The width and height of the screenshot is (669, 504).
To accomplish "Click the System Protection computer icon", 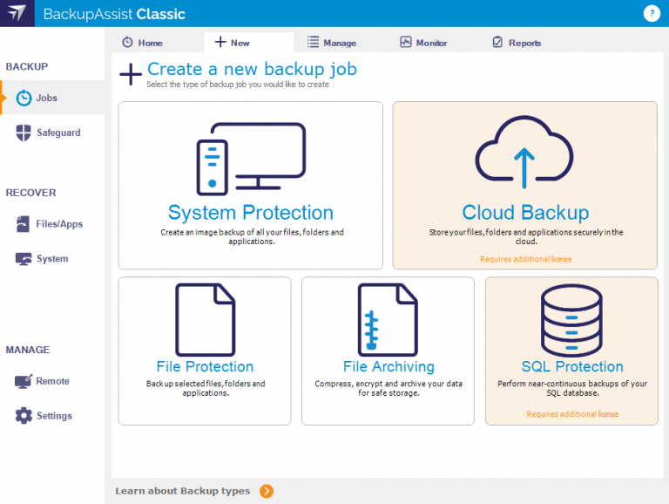I will coord(250,158).
